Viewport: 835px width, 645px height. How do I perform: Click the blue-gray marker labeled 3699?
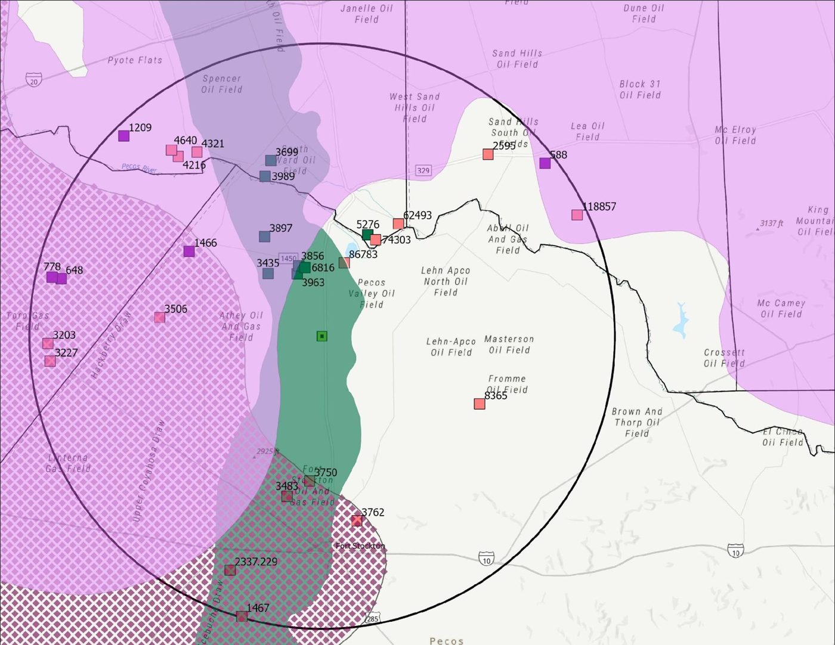[x=271, y=160]
